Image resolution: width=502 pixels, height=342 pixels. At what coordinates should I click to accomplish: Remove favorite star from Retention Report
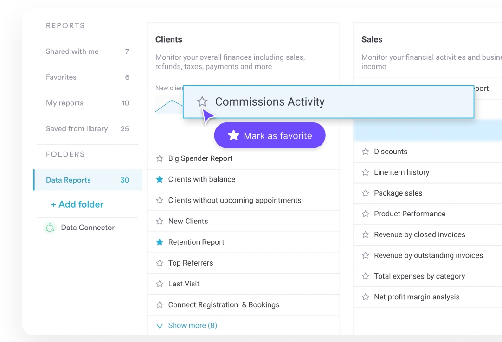point(160,242)
